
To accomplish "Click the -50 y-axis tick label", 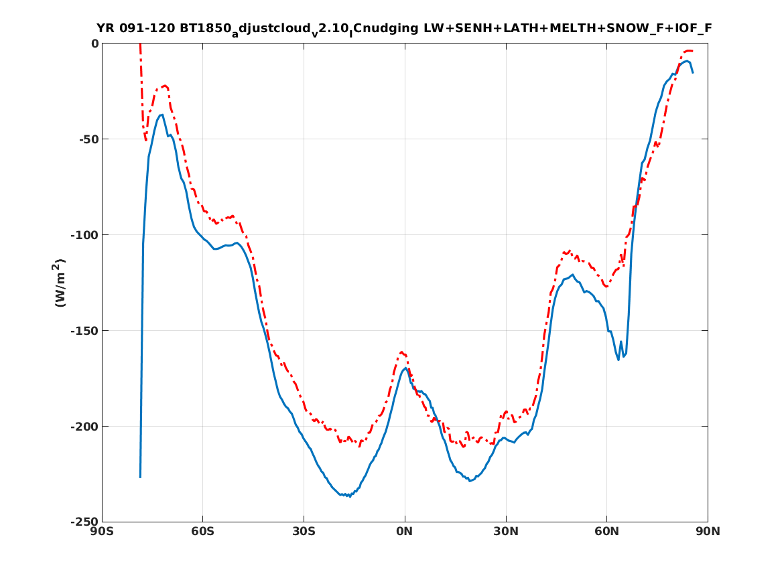I will point(88,139).
